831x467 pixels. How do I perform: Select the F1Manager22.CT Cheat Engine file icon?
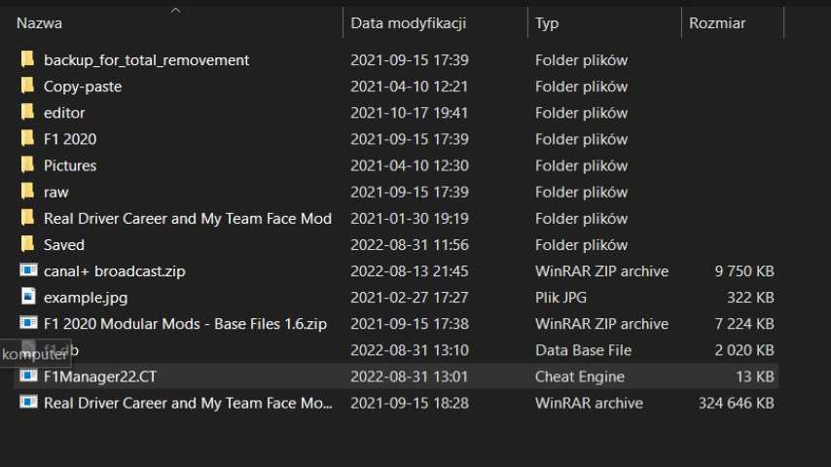click(27, 376)
